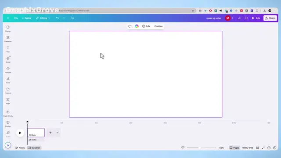Image resolution: width=281 pixels, height=158 pixels.
Task: Open the Tools panel
Action: click(x=8, y=80)
